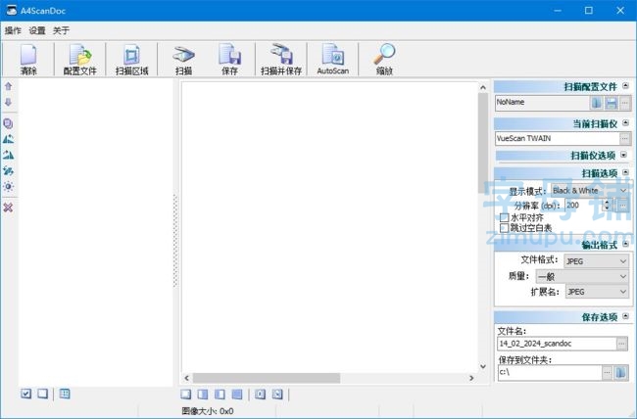Click the button beside resolution stepper
The width and height of the screenshot is (637, 419).
pos(622,205)
